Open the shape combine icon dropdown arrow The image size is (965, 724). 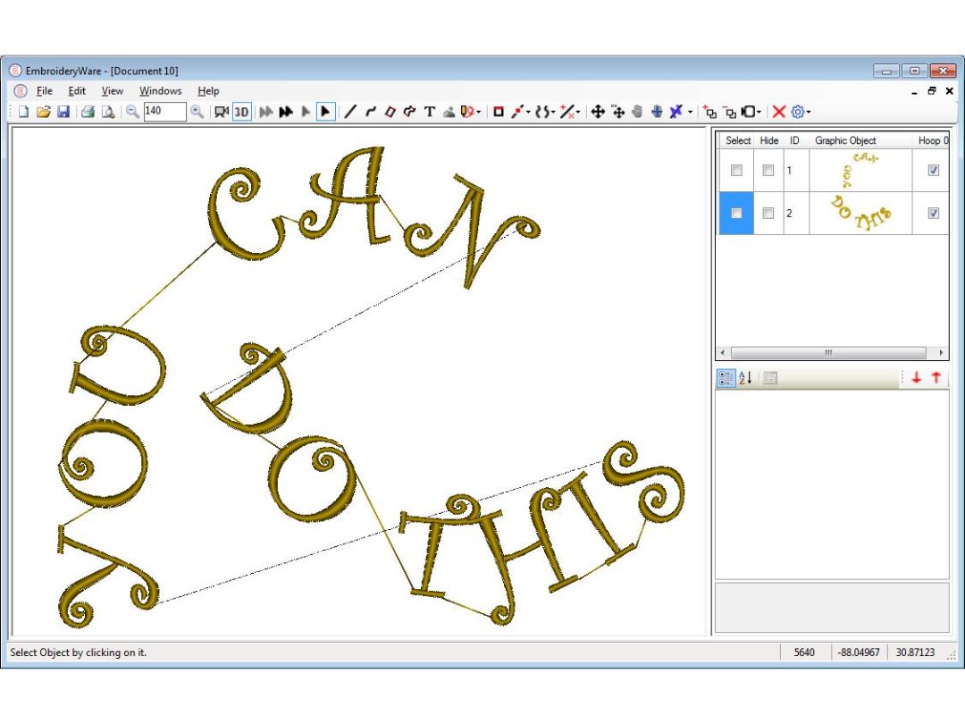(x=759, y=112)
